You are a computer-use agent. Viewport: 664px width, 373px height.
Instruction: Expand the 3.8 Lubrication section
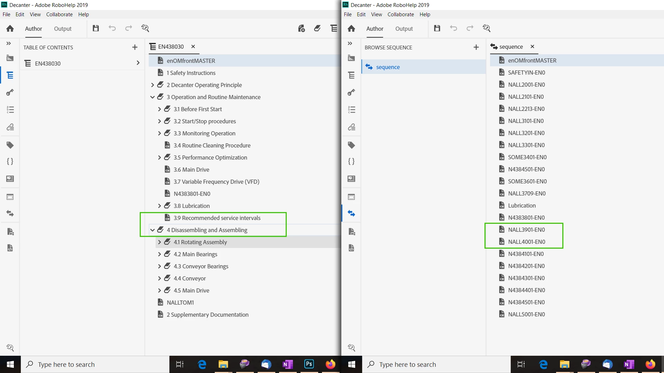click(x=159, y=206)
